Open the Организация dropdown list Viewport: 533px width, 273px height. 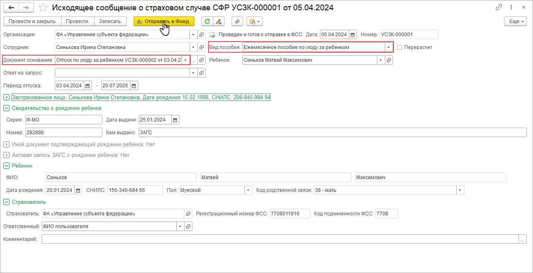[193, 35]
